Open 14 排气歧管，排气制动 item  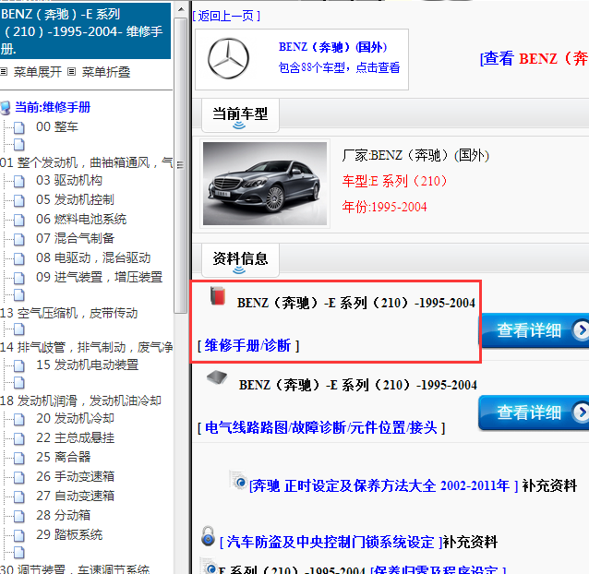click(x=87, y=347)
